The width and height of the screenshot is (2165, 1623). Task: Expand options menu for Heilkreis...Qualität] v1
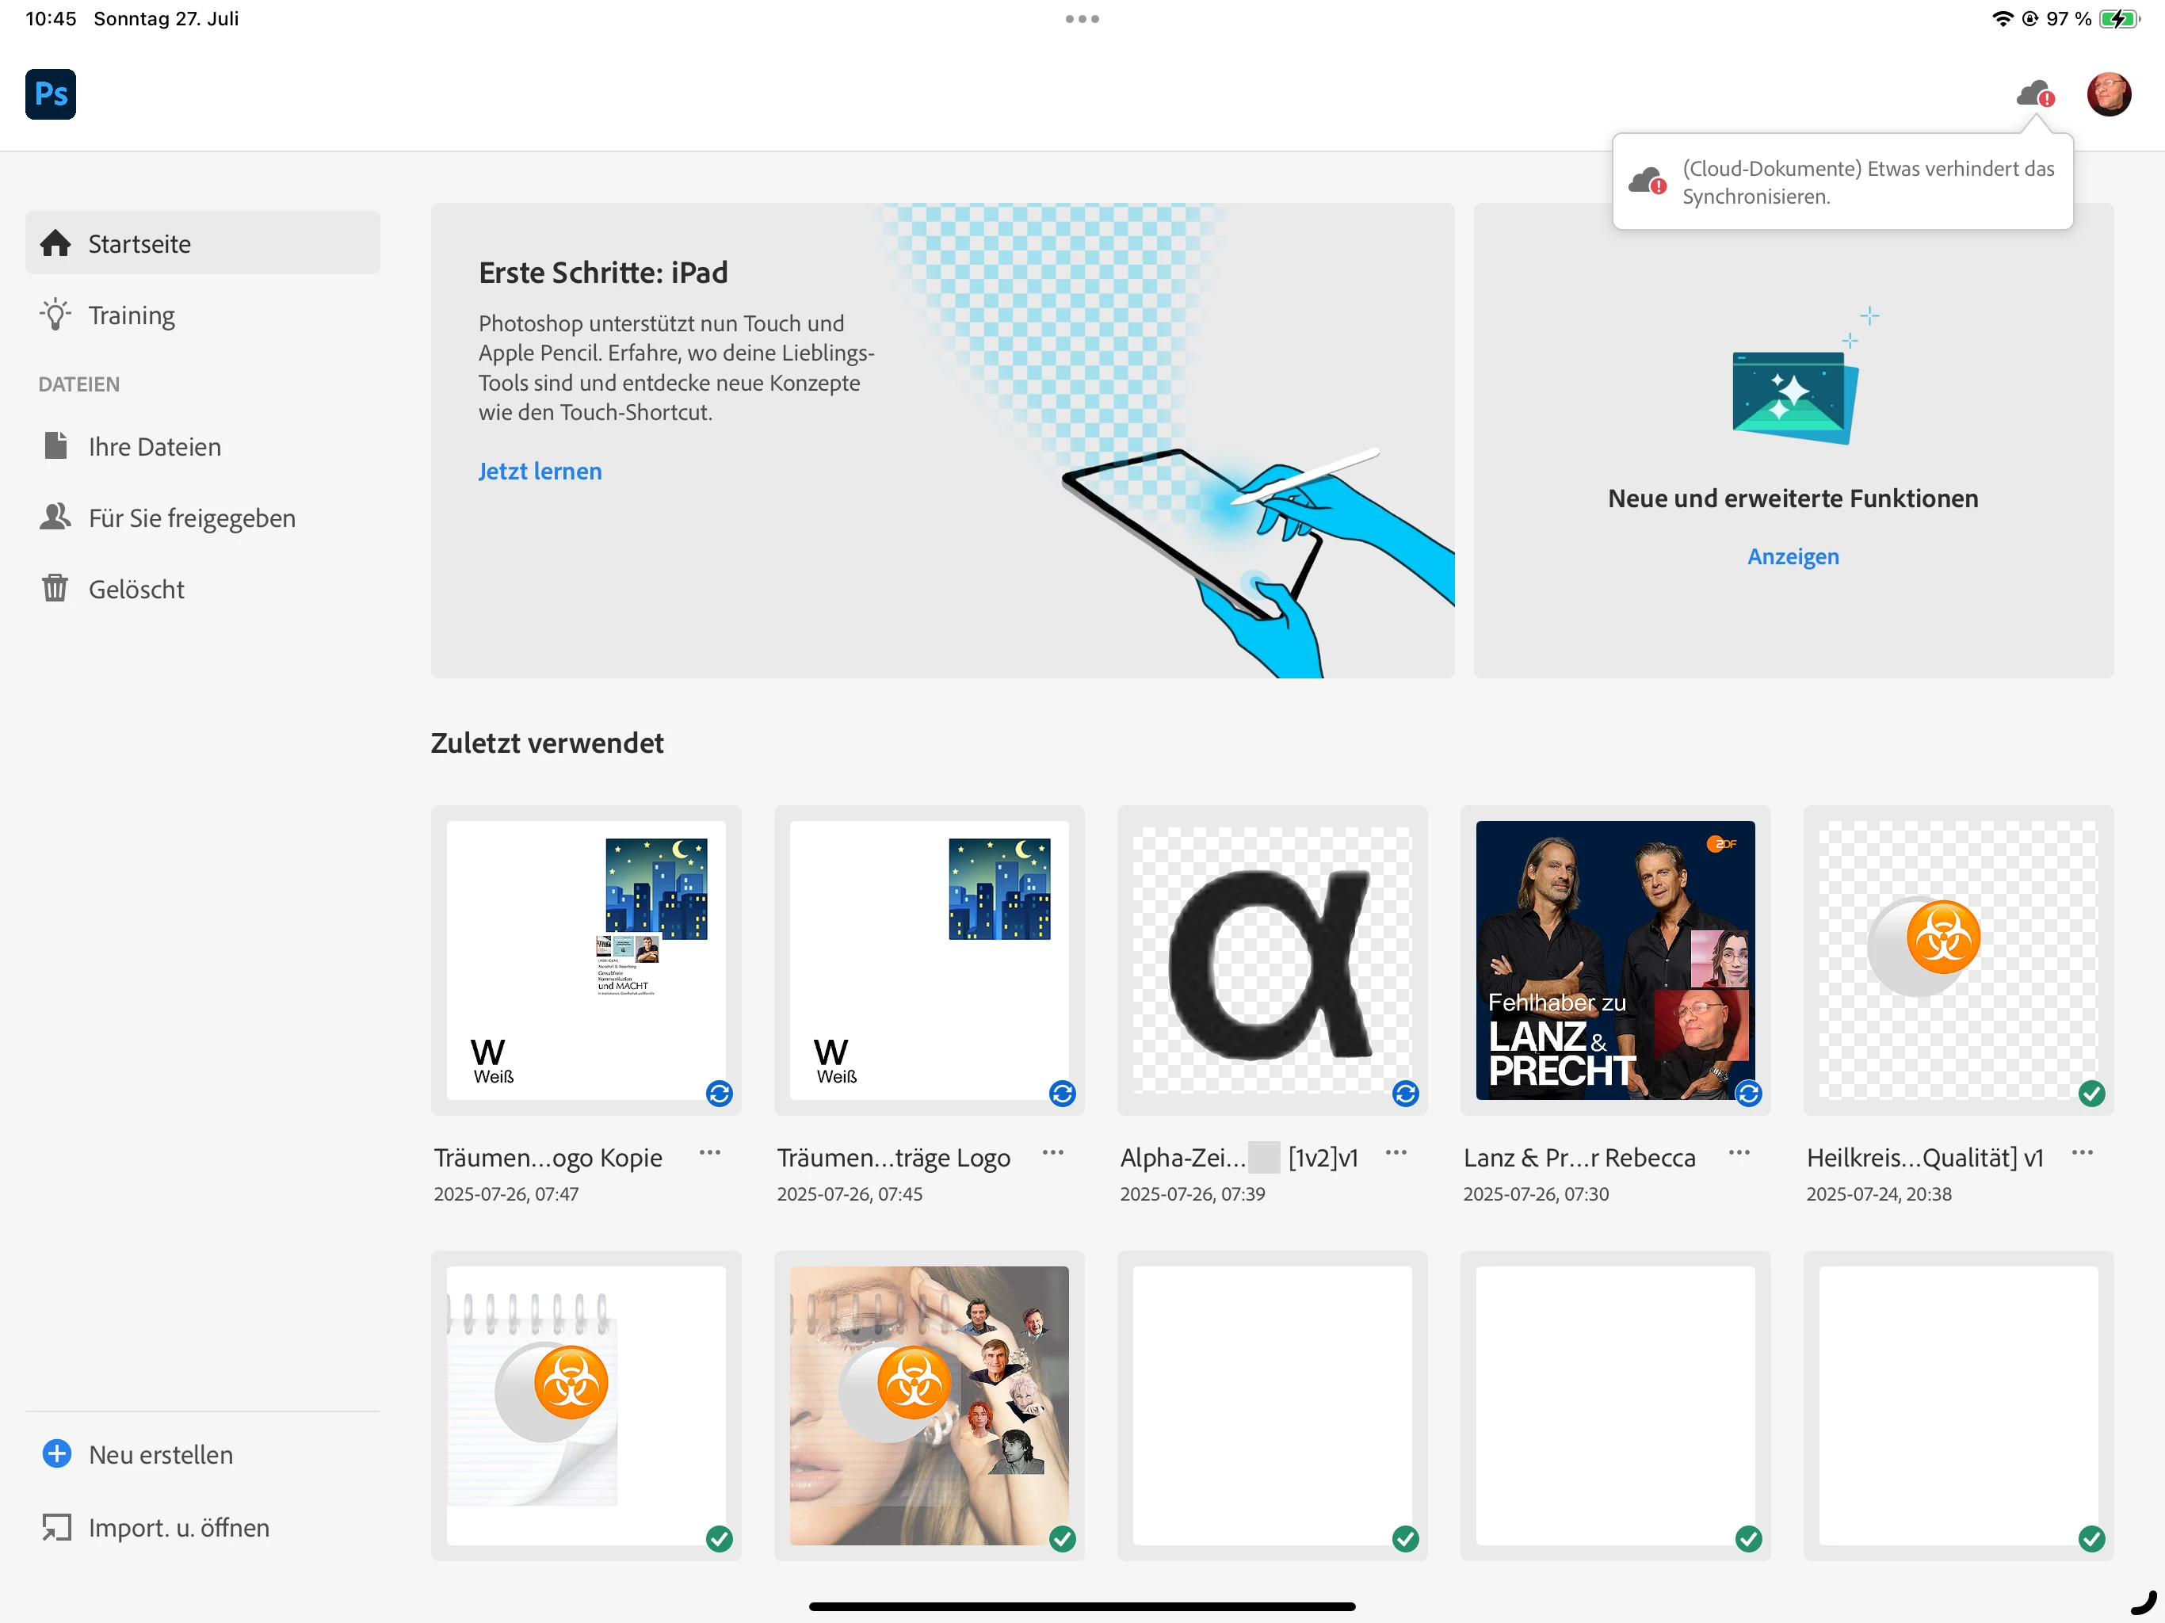click(x=2083, y=1153)
